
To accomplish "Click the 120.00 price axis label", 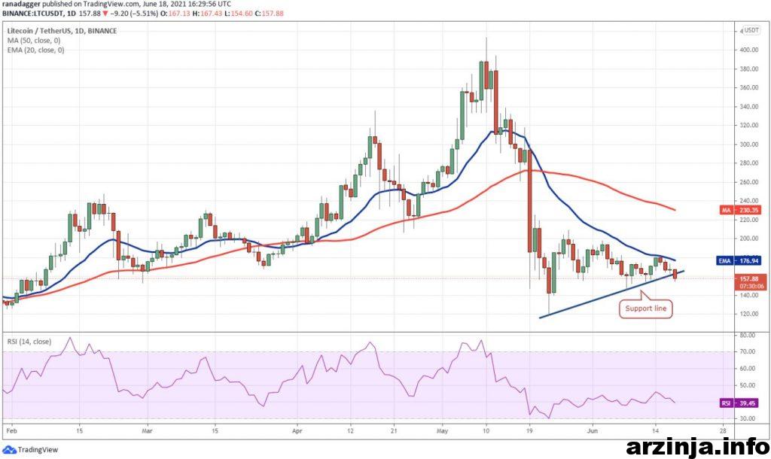I will [748, 314].
